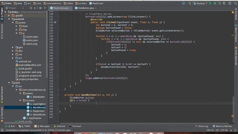Screen dimensions: 238x134
Task: Open the 0: Messages tool window tab
Action: (x=42, y=126)
